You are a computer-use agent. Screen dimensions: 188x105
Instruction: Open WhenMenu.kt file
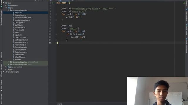(20, 57)
